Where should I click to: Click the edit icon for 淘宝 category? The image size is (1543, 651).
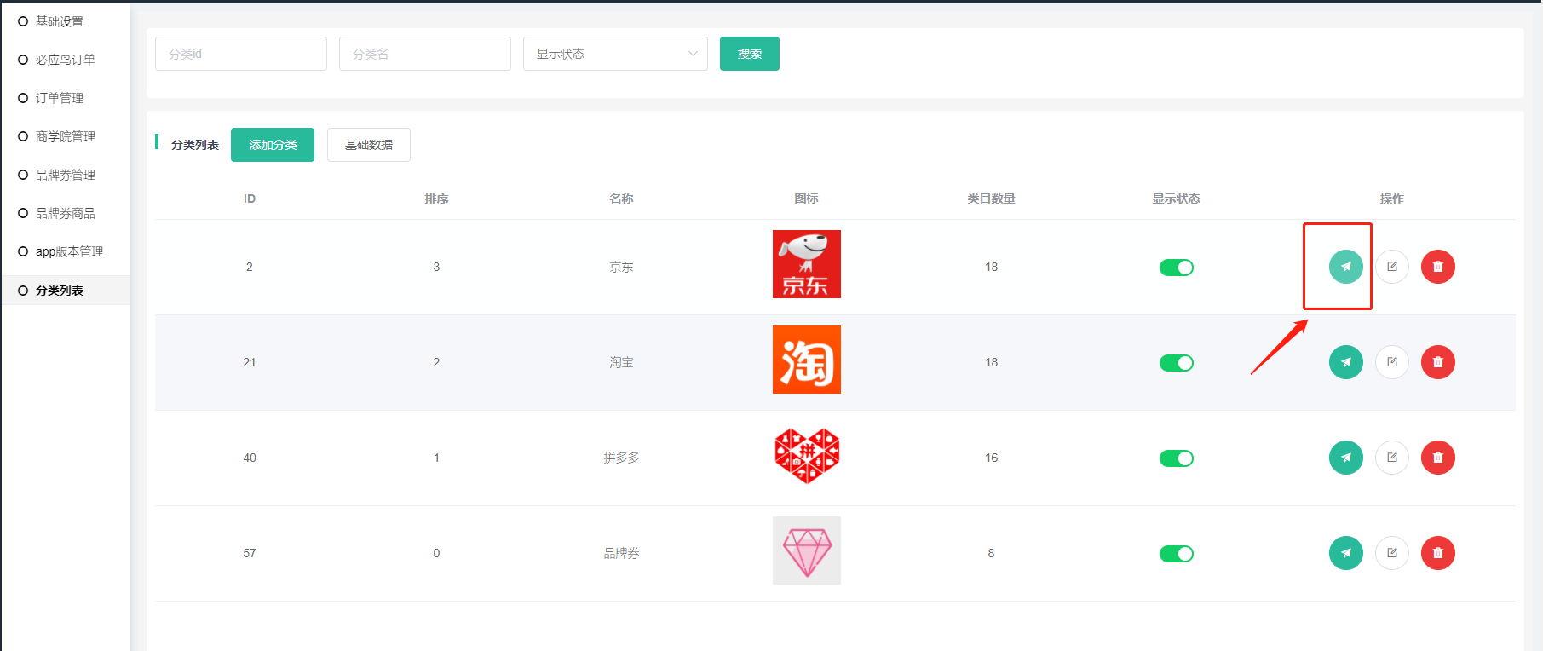(x=1391, y=362)
